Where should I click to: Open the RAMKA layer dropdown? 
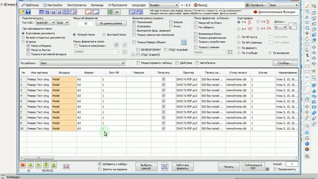(x=96, y=52)
